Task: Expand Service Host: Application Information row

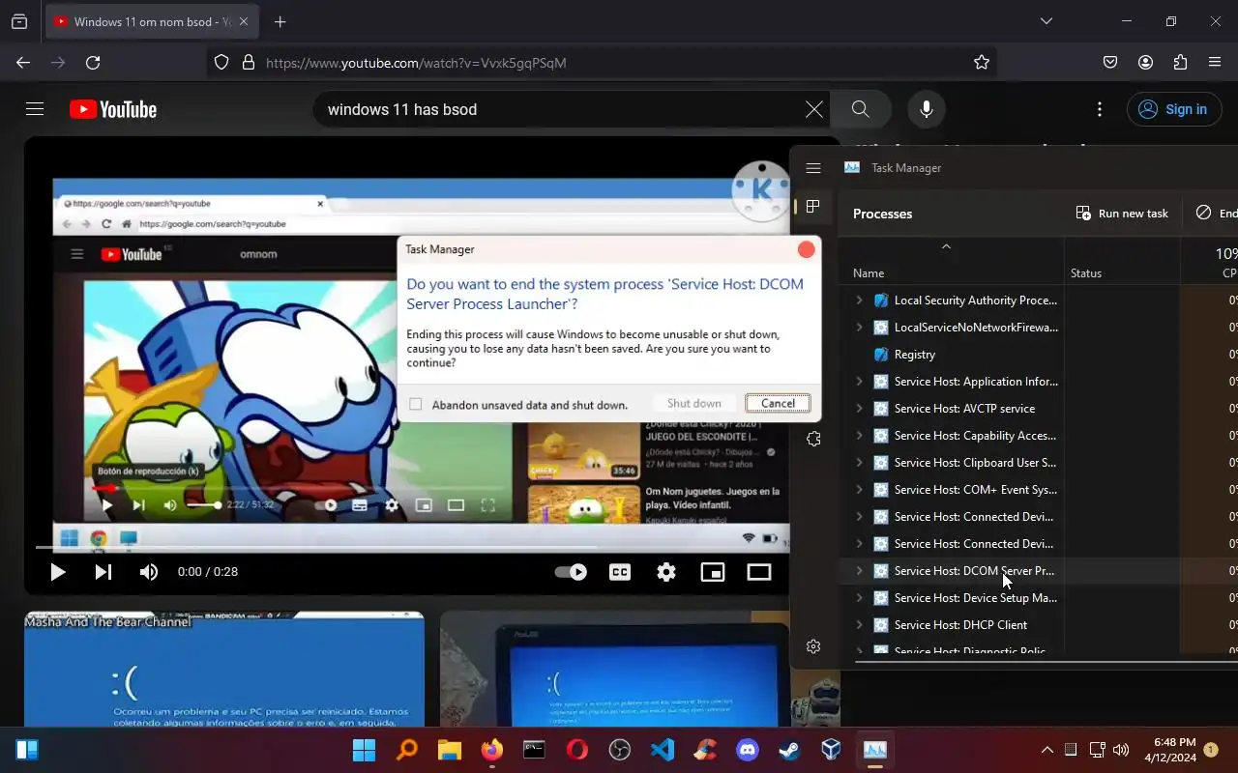Action: 859,382
